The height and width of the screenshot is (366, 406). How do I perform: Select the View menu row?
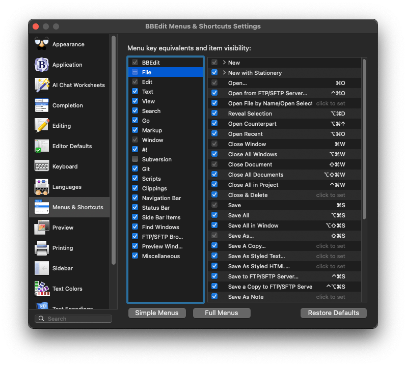166,101
